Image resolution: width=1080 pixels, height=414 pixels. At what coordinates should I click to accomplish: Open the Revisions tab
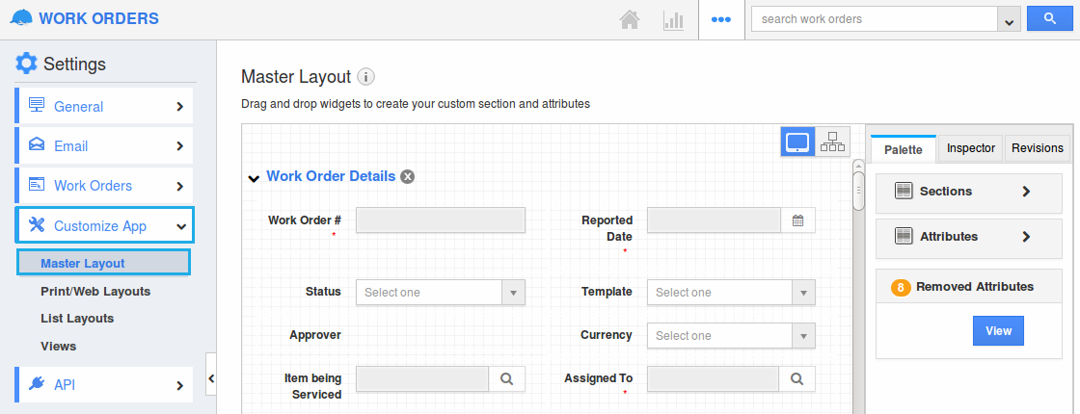tap(1038, 148)
